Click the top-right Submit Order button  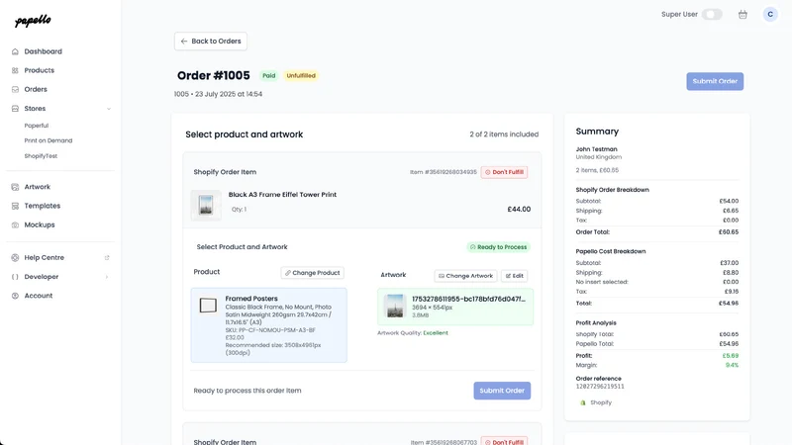[x=715, y=81]
